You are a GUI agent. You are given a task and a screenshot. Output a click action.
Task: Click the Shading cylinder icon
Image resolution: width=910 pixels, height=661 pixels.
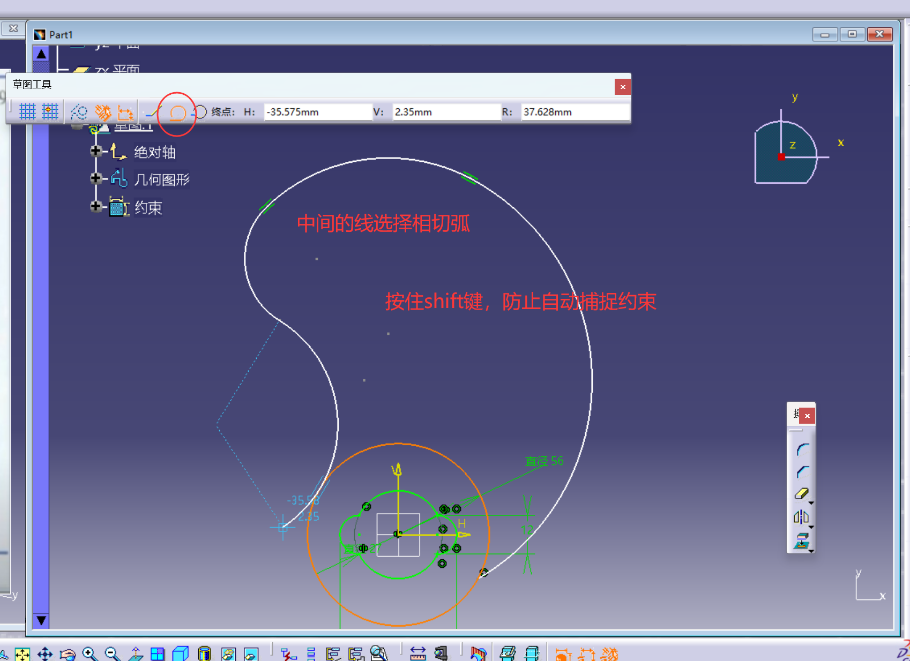tap(204, 654)
